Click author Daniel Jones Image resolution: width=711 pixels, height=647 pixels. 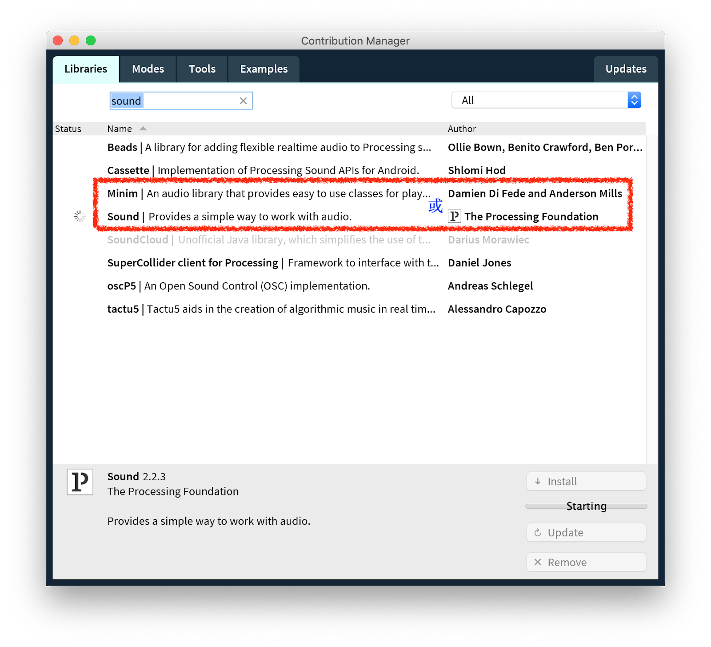(479, 263)
